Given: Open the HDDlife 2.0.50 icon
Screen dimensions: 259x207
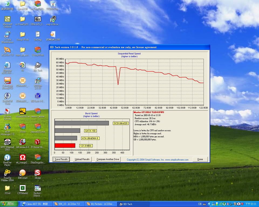Looking at the screenshot, I should click(38, 83).
